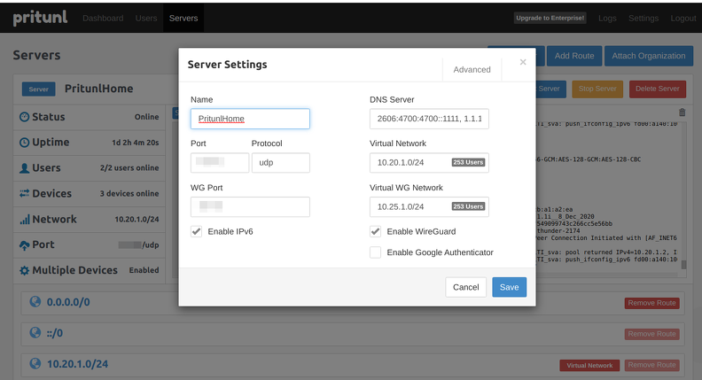
Task: Click the Add Route button
Action: point(574,56)
